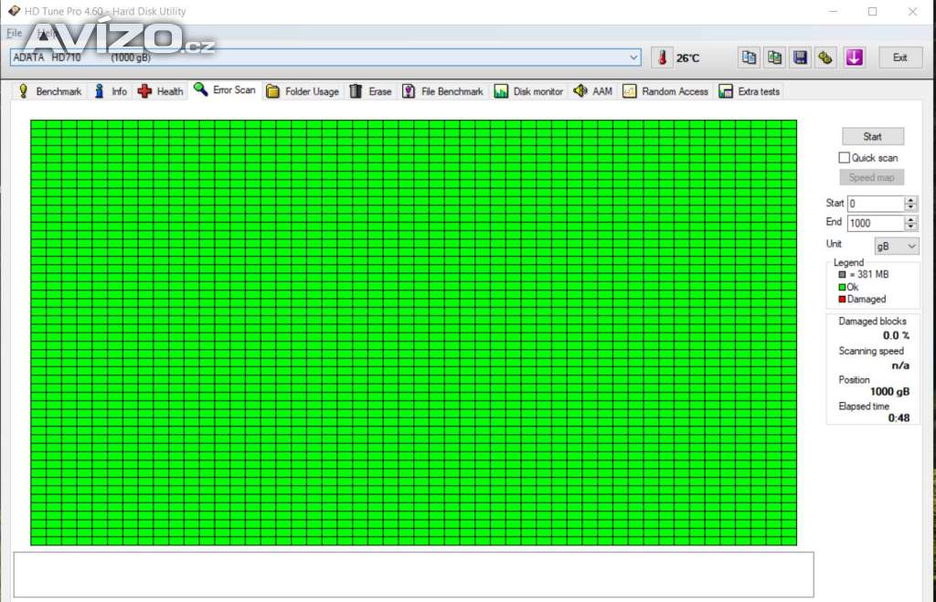Open the Folder Usage tab

coord(303,91)
